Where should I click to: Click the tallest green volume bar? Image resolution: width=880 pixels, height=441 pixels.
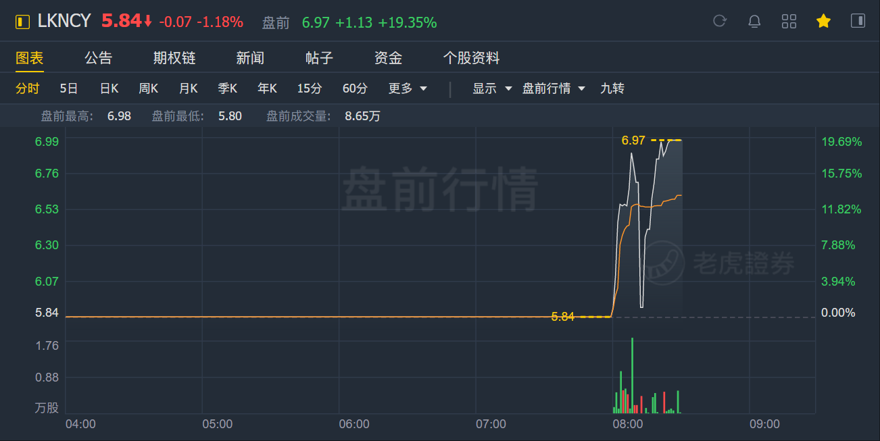tap(632, 375)
